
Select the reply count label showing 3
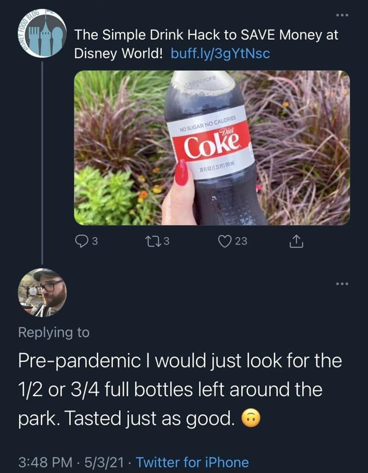(96, 239)
